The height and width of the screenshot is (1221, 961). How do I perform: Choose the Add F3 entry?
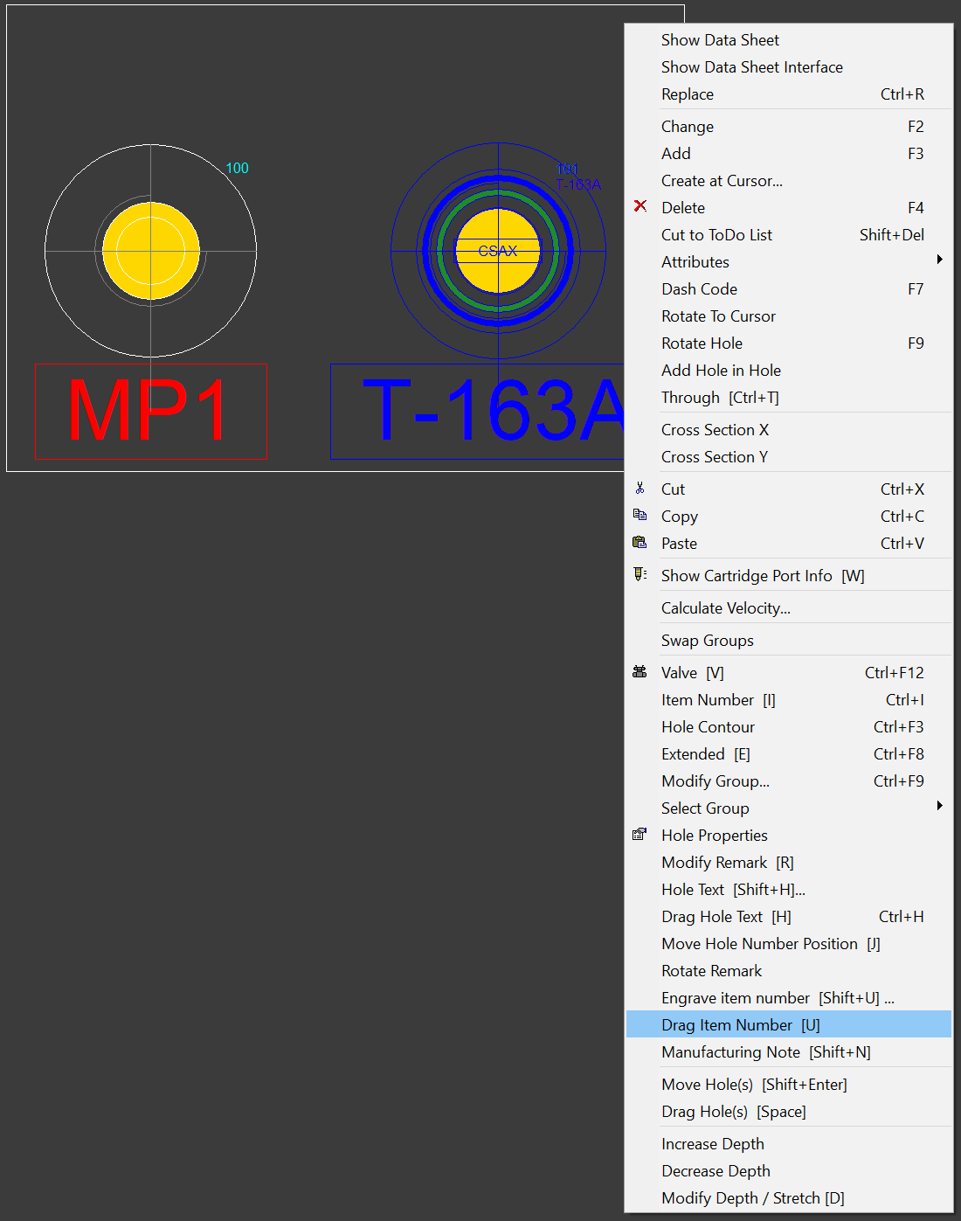789,154
